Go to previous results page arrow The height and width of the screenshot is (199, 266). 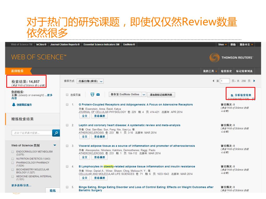pyautogui.click(x=214, y=81)
